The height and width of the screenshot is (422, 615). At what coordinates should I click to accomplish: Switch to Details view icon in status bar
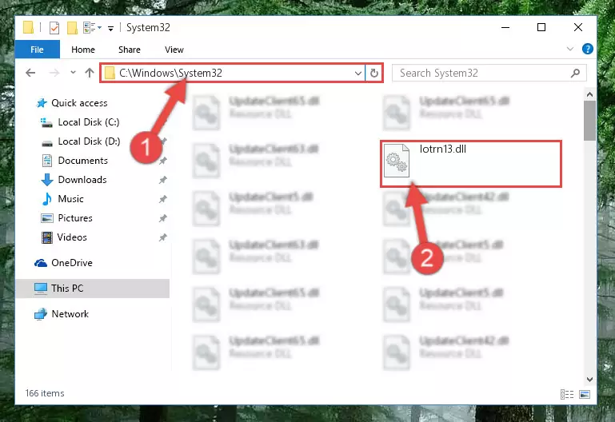pyautogui.click(x=567, y=394)
